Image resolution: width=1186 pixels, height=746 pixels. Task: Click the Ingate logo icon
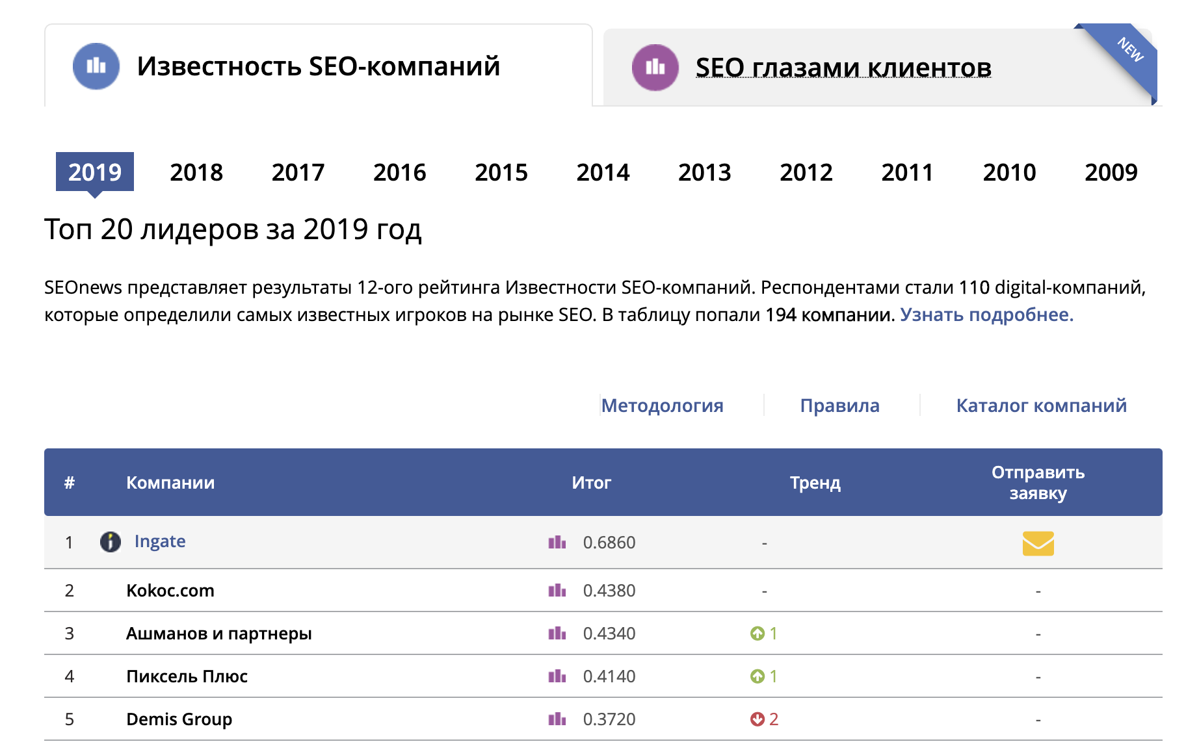coord(111,541)
